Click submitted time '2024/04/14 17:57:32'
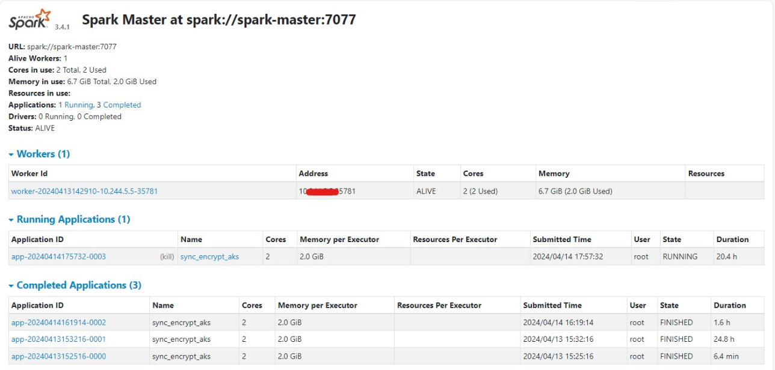The width and height of the screenshot is (775, 370). point(567,257)
